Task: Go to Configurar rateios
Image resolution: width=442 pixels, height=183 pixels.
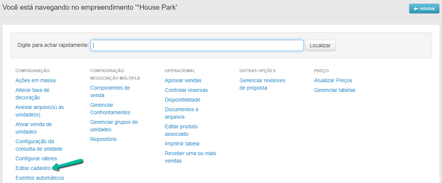Action: coord(36,158)
